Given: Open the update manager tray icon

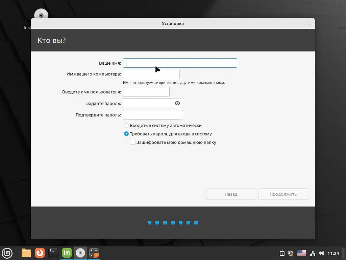Looking at the screenshot, I should pyautogui.click(x=282, y=253).
